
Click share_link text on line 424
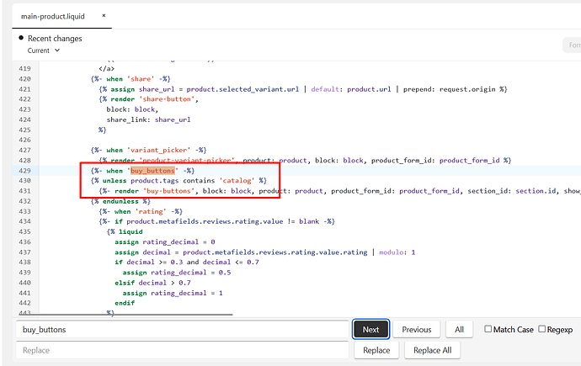click(128, 119)
